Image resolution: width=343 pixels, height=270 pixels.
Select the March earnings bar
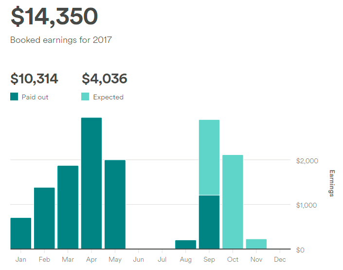[68, 207]
